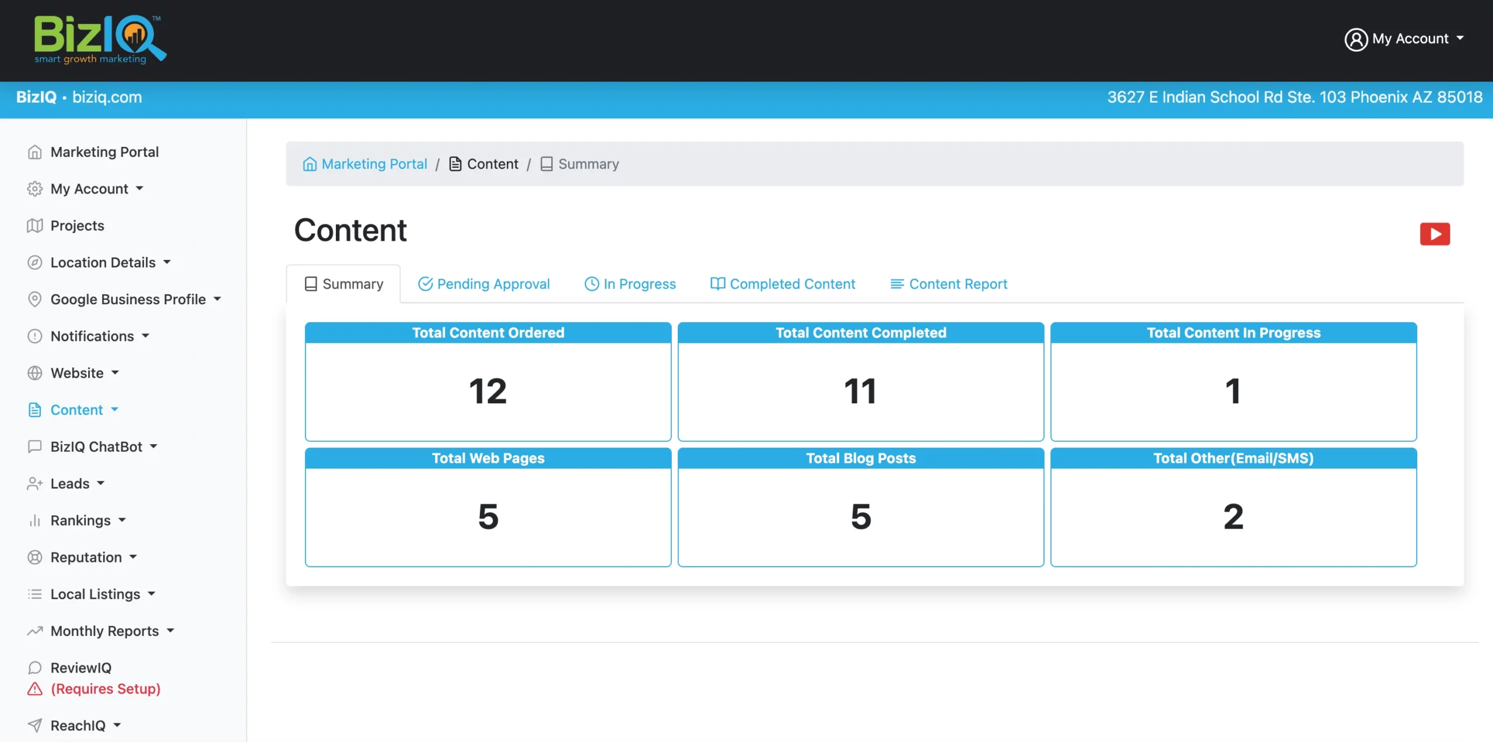Click the Total Other(Email/SMS) card

[x=1233, y=507]
